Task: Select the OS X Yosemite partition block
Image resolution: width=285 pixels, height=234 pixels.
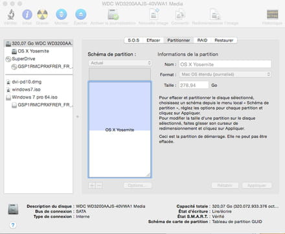Action: (x=120, y=130)
